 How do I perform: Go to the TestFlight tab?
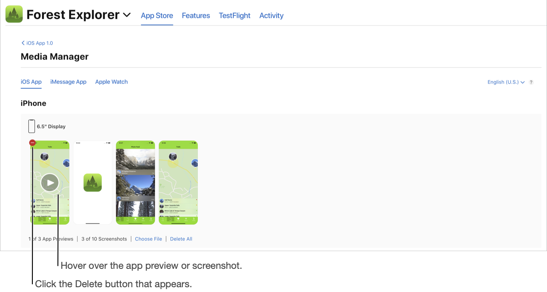coord(235,16)
